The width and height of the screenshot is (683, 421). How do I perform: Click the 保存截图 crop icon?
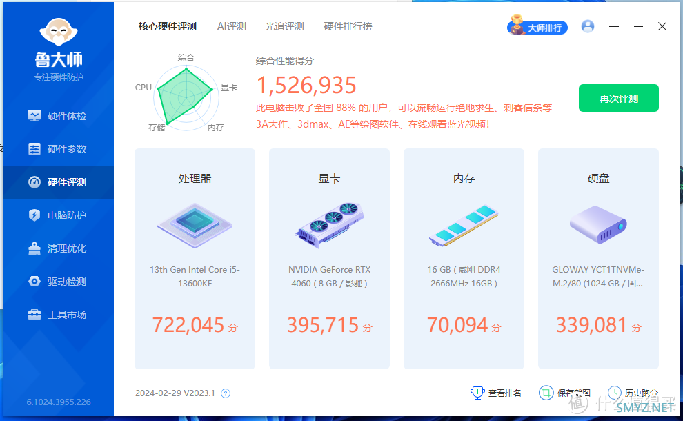546,393
